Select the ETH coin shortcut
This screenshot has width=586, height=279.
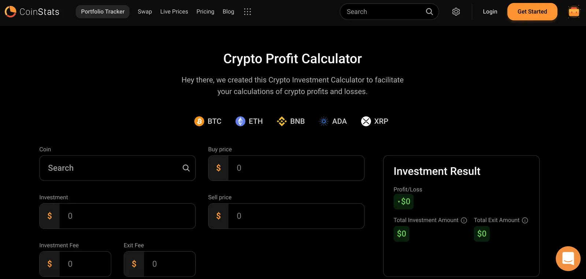point(249,121)
